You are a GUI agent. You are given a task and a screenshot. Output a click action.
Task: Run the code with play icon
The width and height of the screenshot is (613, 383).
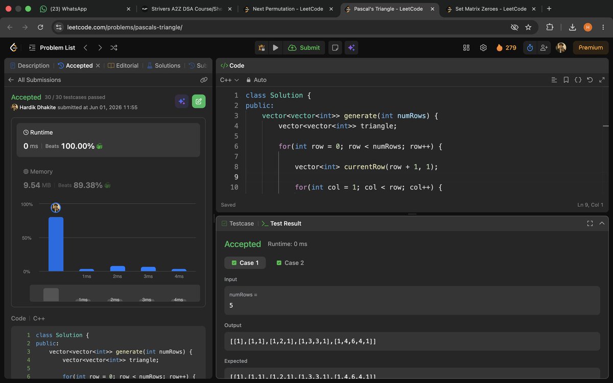coord(276,47)
